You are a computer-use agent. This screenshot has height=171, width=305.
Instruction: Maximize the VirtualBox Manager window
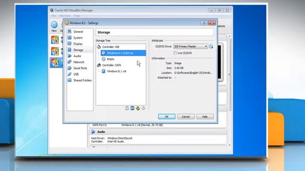pyautogui.click(x=219, y=10)
